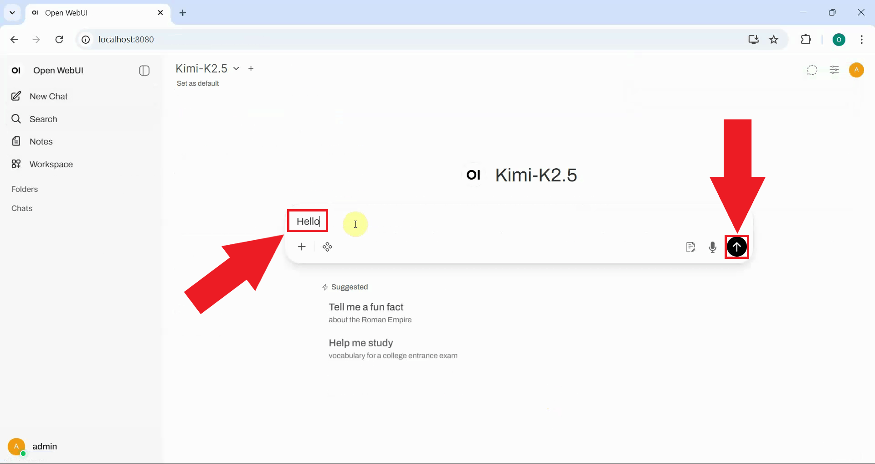Click the send message arrow button

point(736,247)
